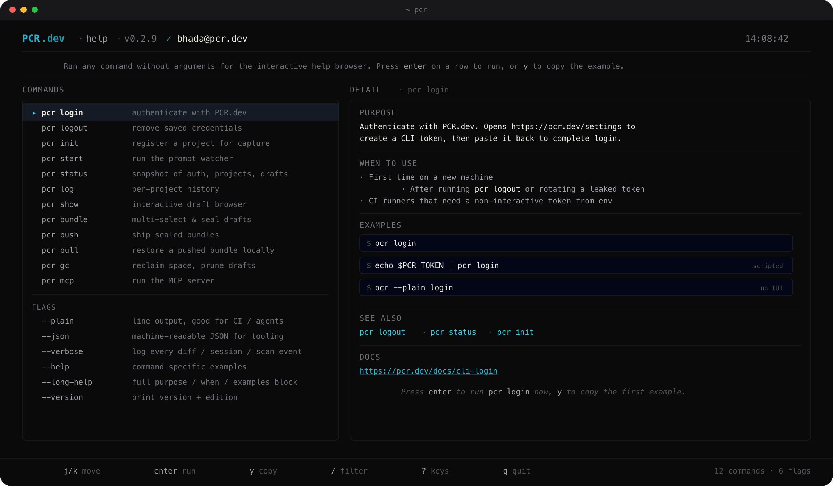The image size is (833, 486).
Task: Click the PCR.dev logo in header
Action: coord(43,38)
